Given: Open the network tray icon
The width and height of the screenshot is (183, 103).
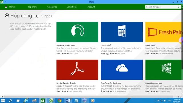Looking at the screenshot, I should coord(162,100).
